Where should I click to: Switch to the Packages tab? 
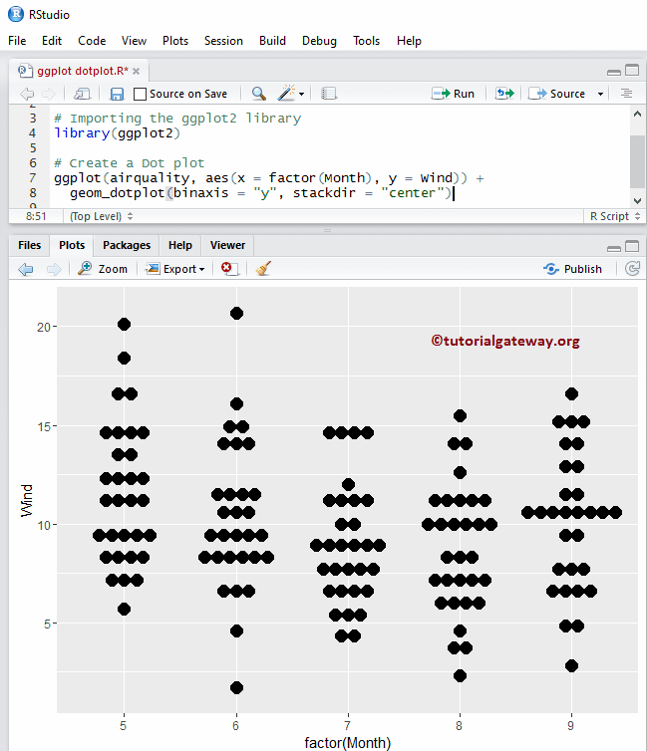pyautogui.click(x=127, y=245)
